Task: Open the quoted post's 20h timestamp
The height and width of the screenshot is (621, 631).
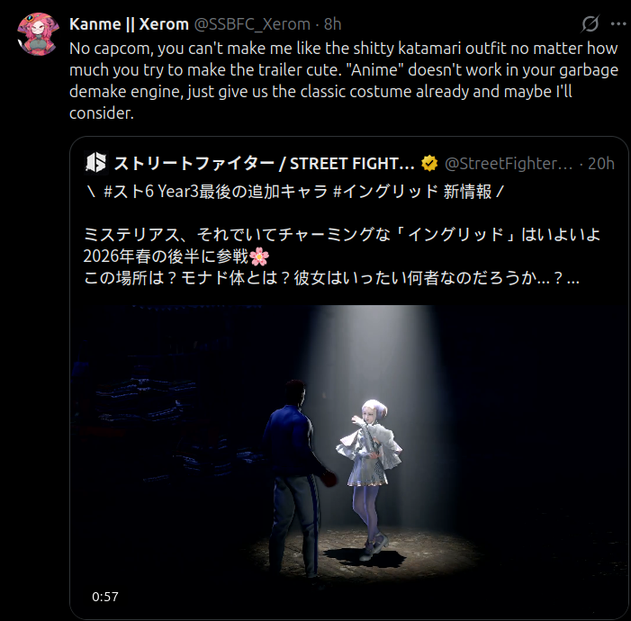Action: pos(601,164)
